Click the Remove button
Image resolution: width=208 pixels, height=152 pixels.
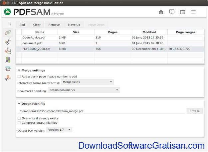click(54, 25)
